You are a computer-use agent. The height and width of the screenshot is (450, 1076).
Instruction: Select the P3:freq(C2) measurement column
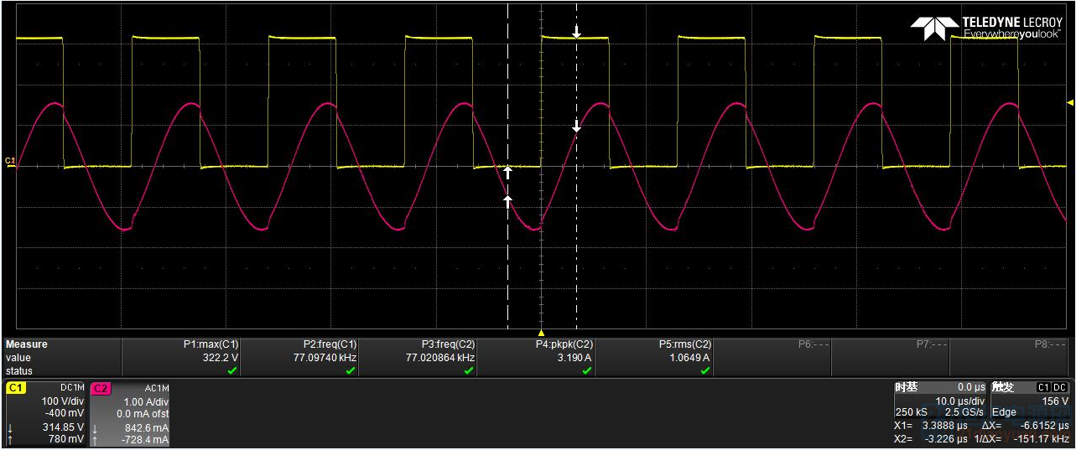pos(418,357)
